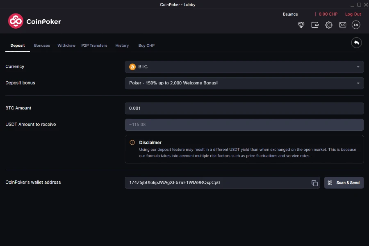Viewport: 369px width, 246px height.
Task: Copy the wallet address with copy icon
Action: [314, 182]
